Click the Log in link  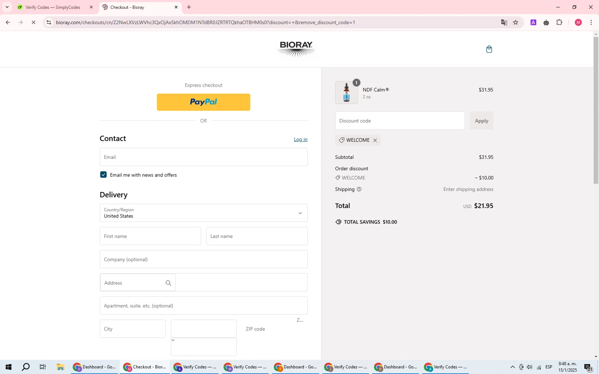tap(301, 139)
